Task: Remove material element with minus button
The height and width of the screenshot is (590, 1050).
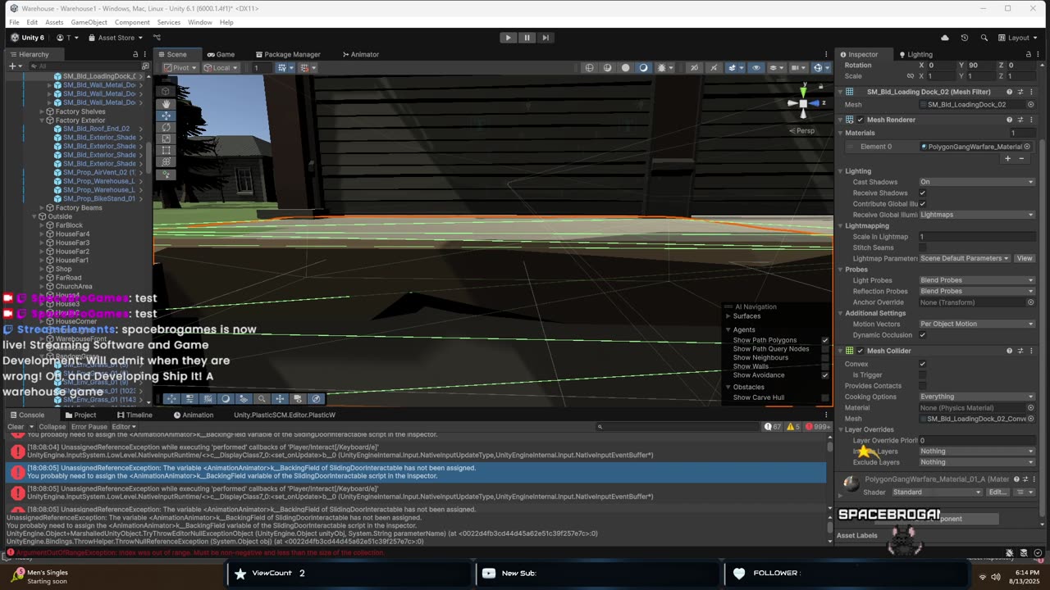Action: (x=1021, y=158)
